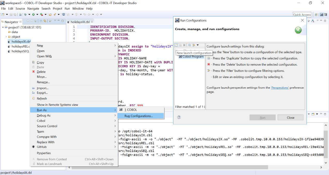
Task: Click Collapse All icon in Navigator toolbar
Action: (41, 21)
